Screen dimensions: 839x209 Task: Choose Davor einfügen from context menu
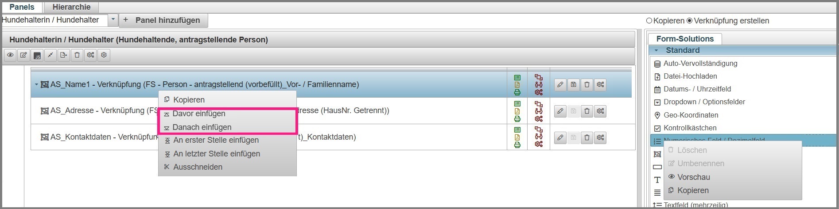point(199,114)
